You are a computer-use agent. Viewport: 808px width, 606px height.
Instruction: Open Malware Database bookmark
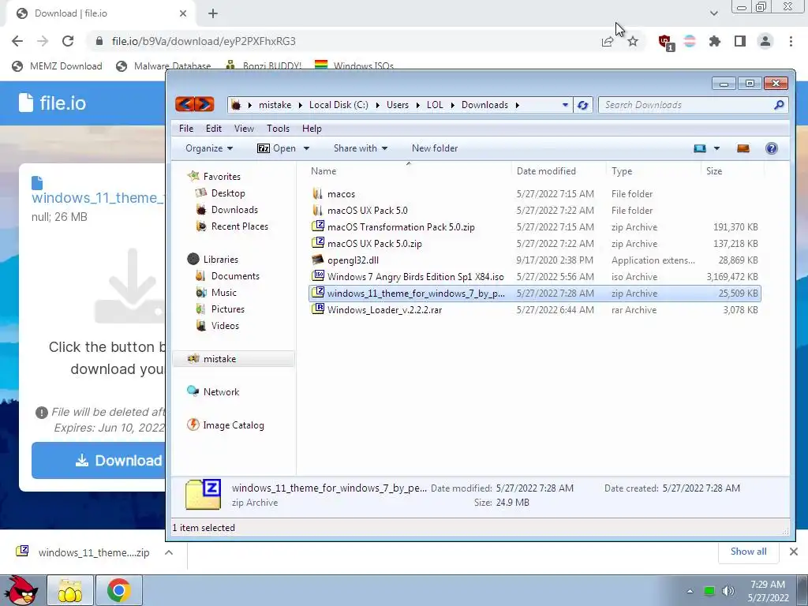click(163, 66)
